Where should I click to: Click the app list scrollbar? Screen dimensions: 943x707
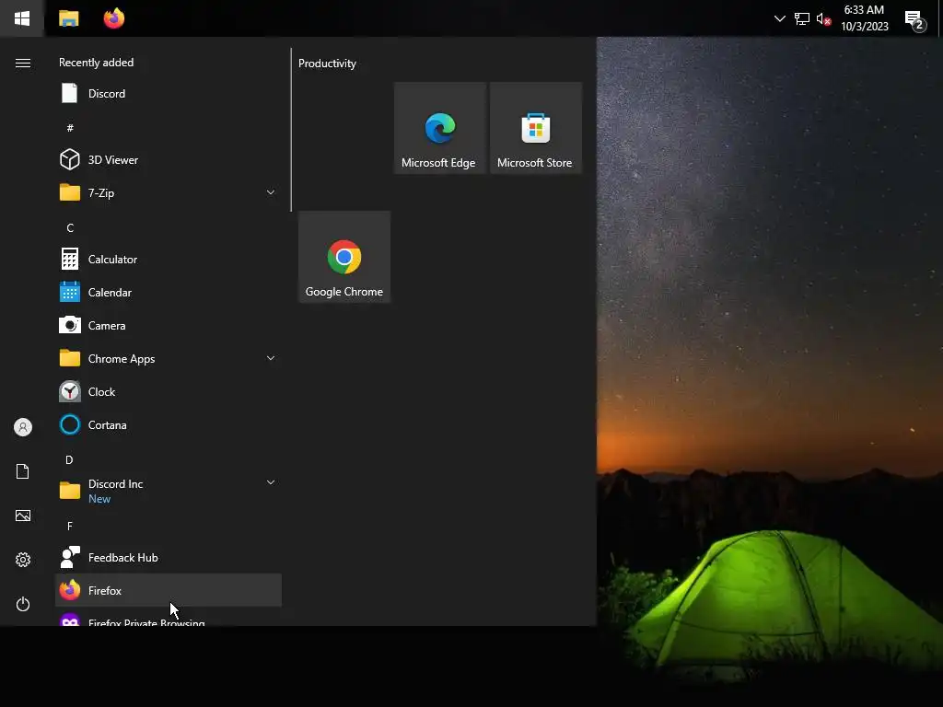pos(291,130)
